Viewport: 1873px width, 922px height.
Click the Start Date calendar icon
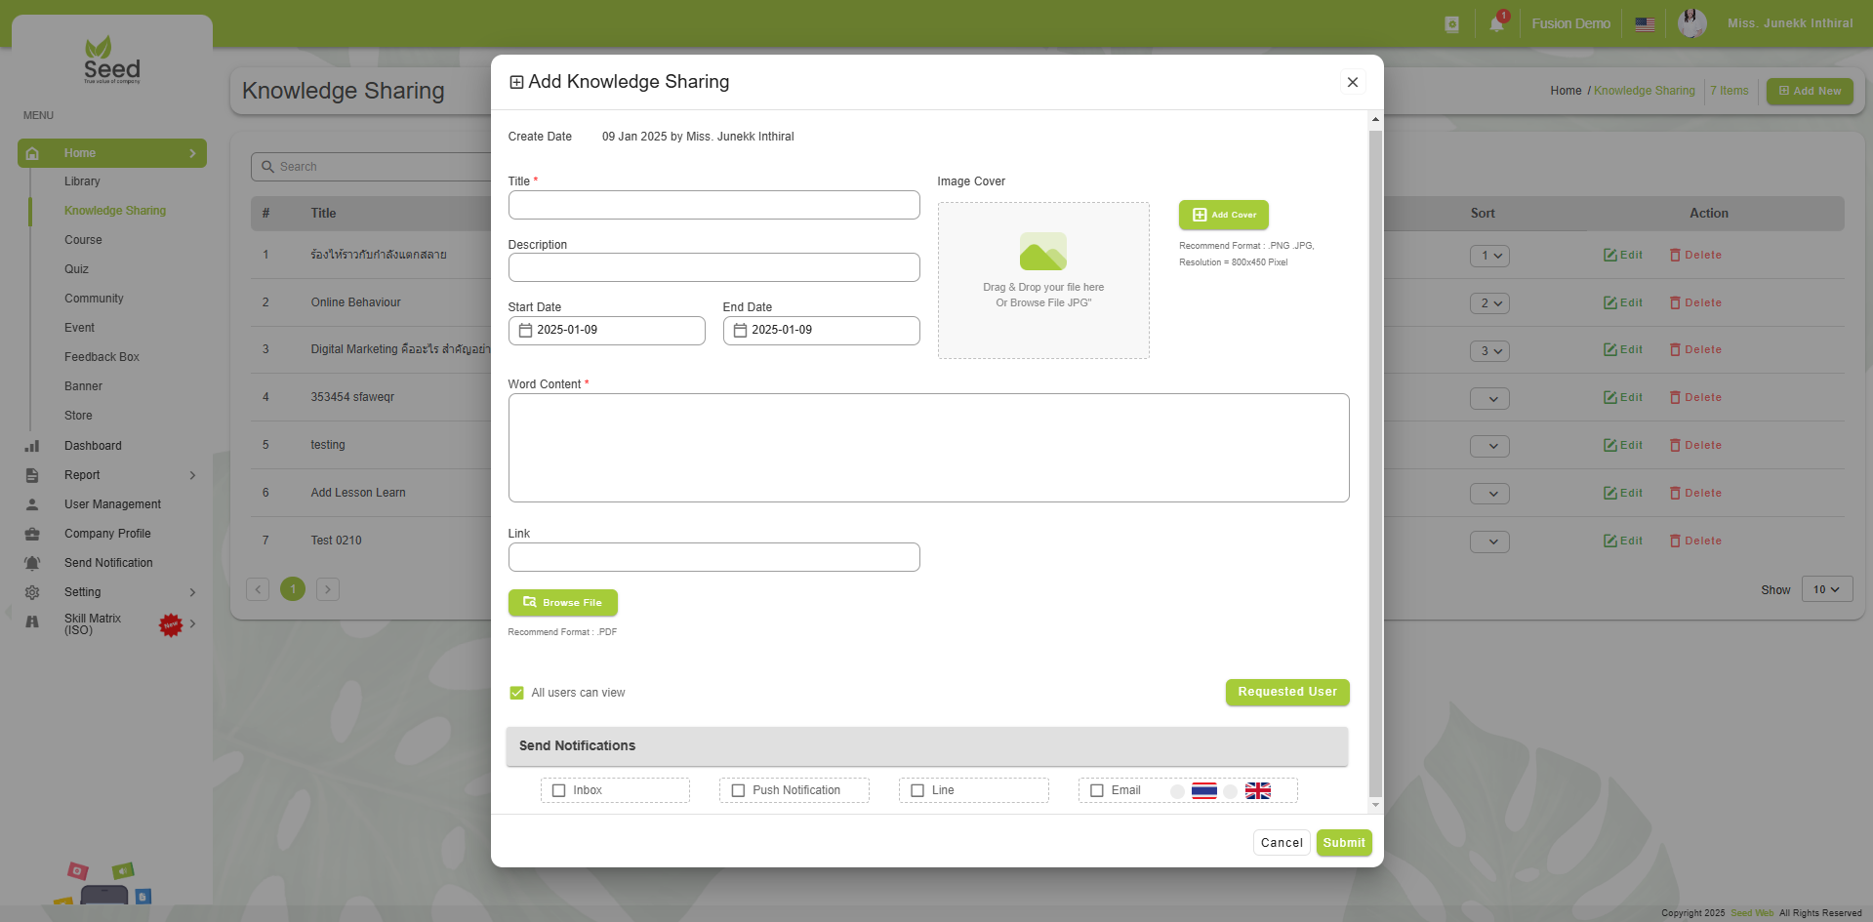pyautogui.click(x=525, y=331)
